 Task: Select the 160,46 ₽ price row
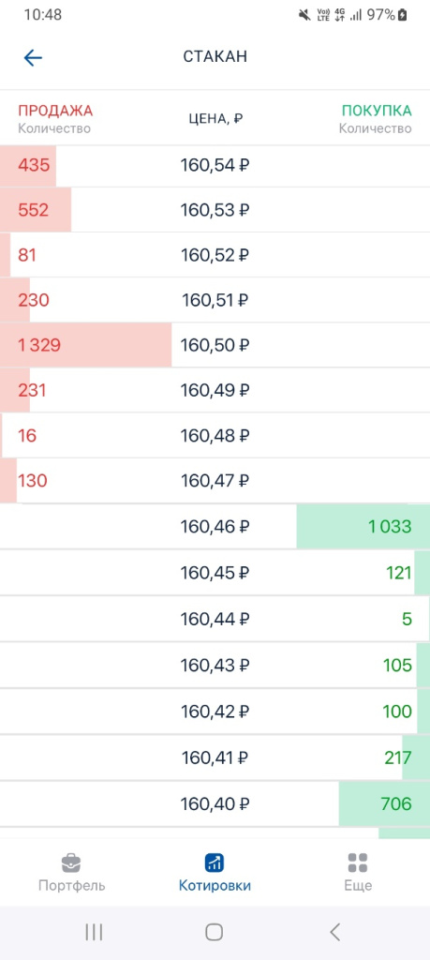tap(215, 527)
